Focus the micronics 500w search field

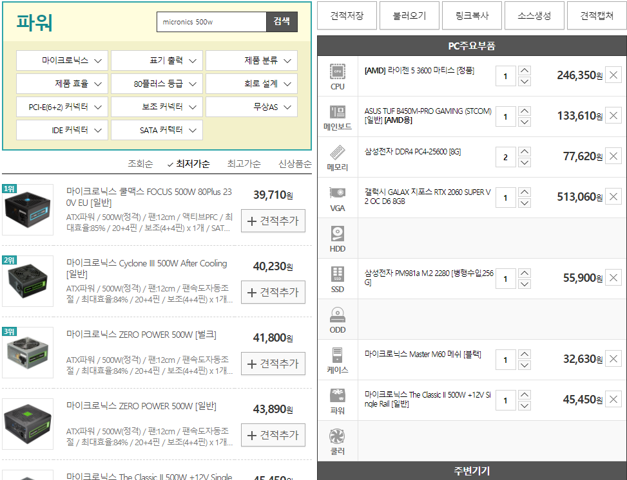[x=211, y=22]
